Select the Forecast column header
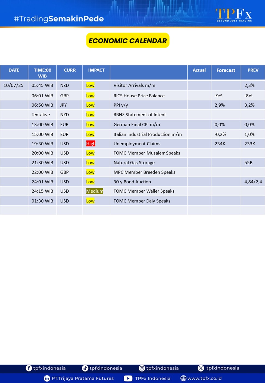 coord(226,70)
